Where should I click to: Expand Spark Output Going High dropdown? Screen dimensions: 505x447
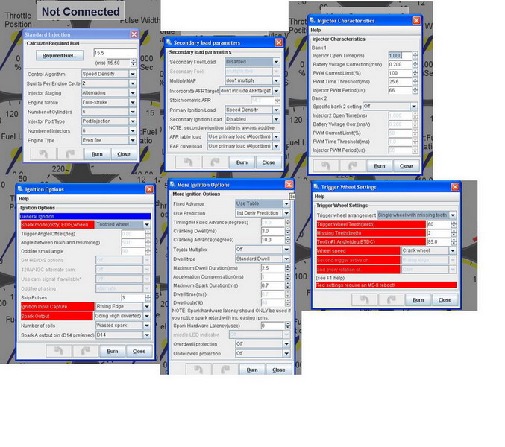(x=147, y=316)
